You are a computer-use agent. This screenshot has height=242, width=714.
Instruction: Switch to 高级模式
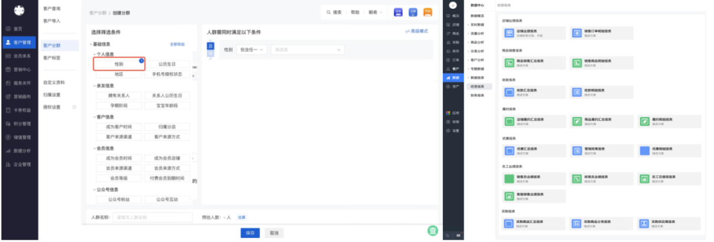417,31
